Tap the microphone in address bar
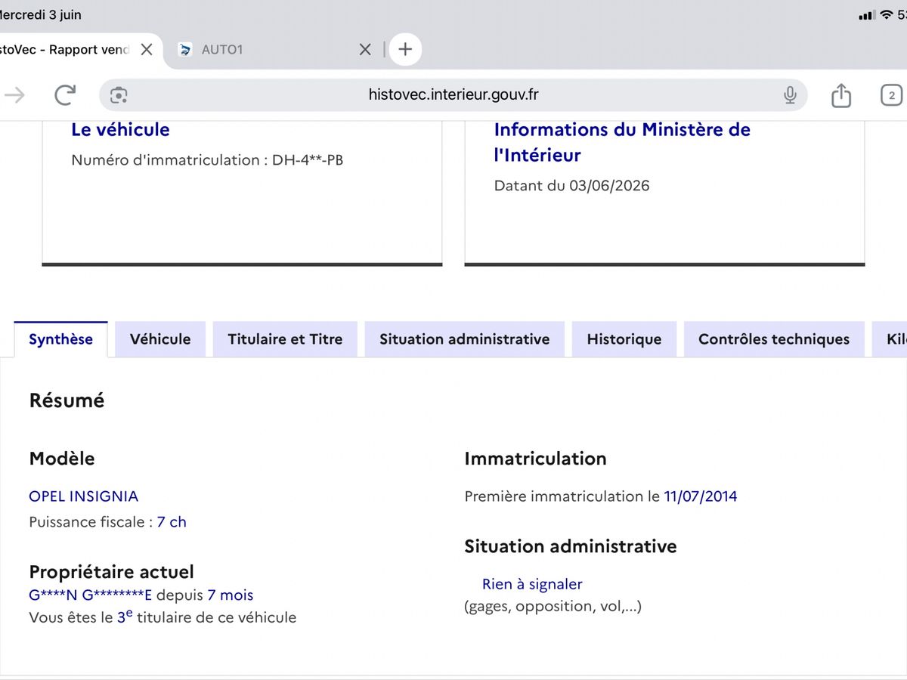This screenshot has height=680, width=907. coord(790,94)
